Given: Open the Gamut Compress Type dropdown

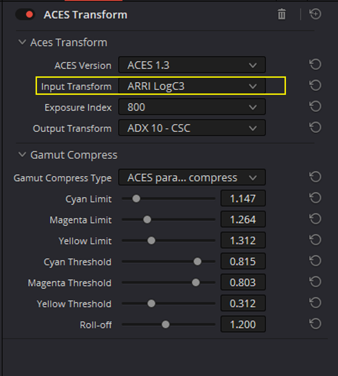Looking at the screenshot, I should pyautogui.click(x=192, y=178).
